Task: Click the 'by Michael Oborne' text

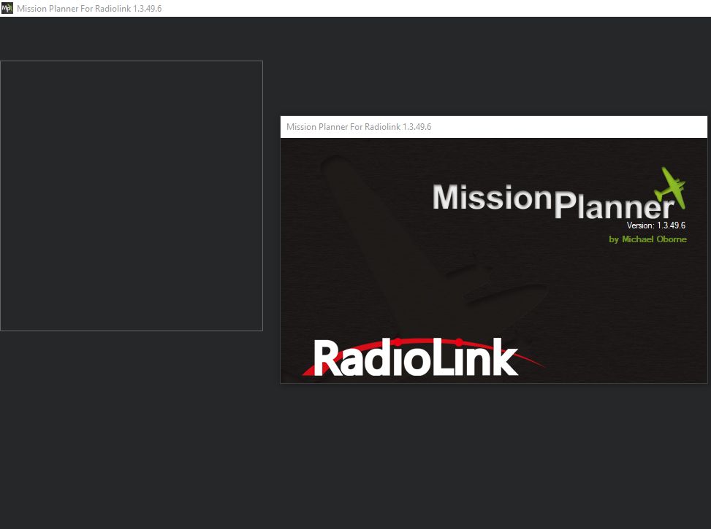Action: 647,239
